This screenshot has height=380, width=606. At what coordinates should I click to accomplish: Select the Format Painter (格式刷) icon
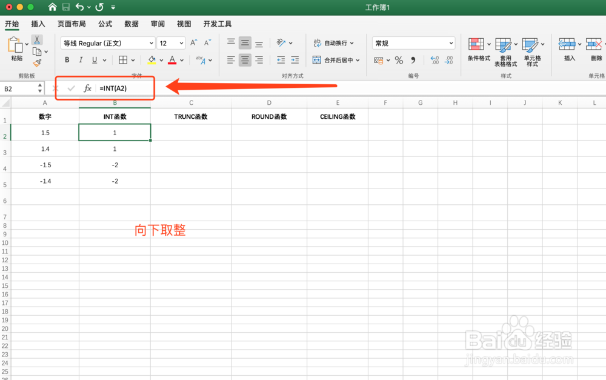36,62
